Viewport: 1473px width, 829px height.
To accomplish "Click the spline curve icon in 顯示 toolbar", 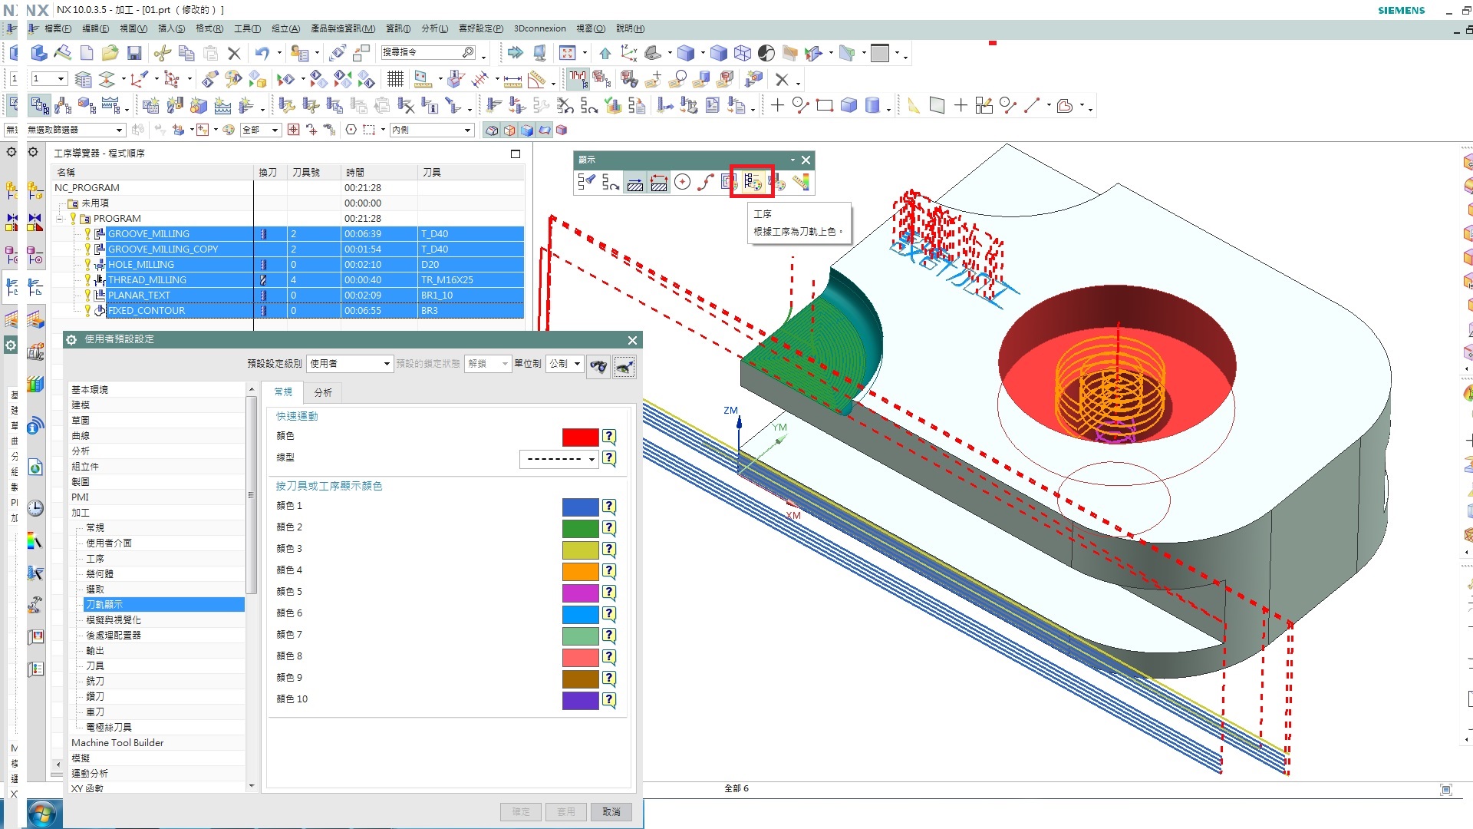I will pyautogui.click(x=706, y=183).
